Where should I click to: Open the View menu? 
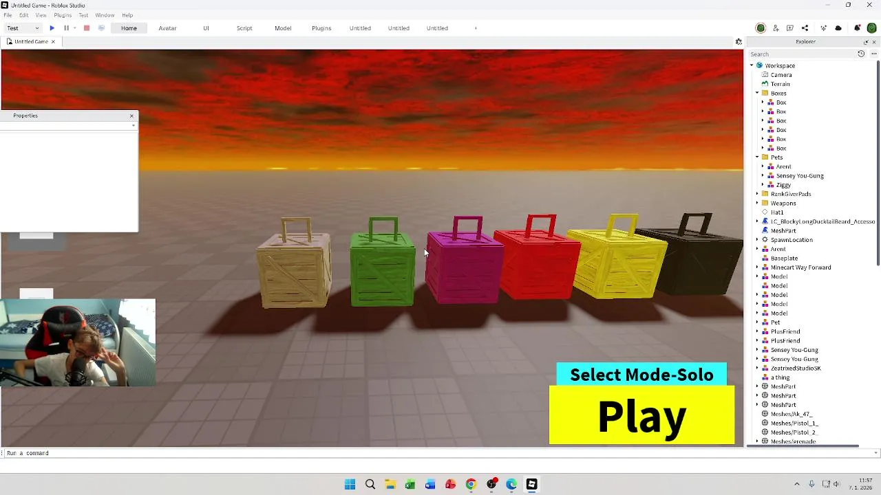pos(41,15)
